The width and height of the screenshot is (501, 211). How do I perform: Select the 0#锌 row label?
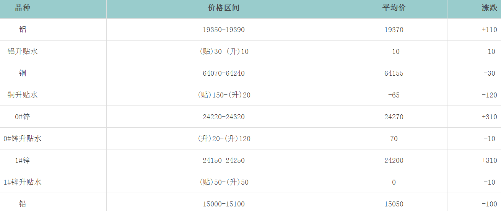23,117
